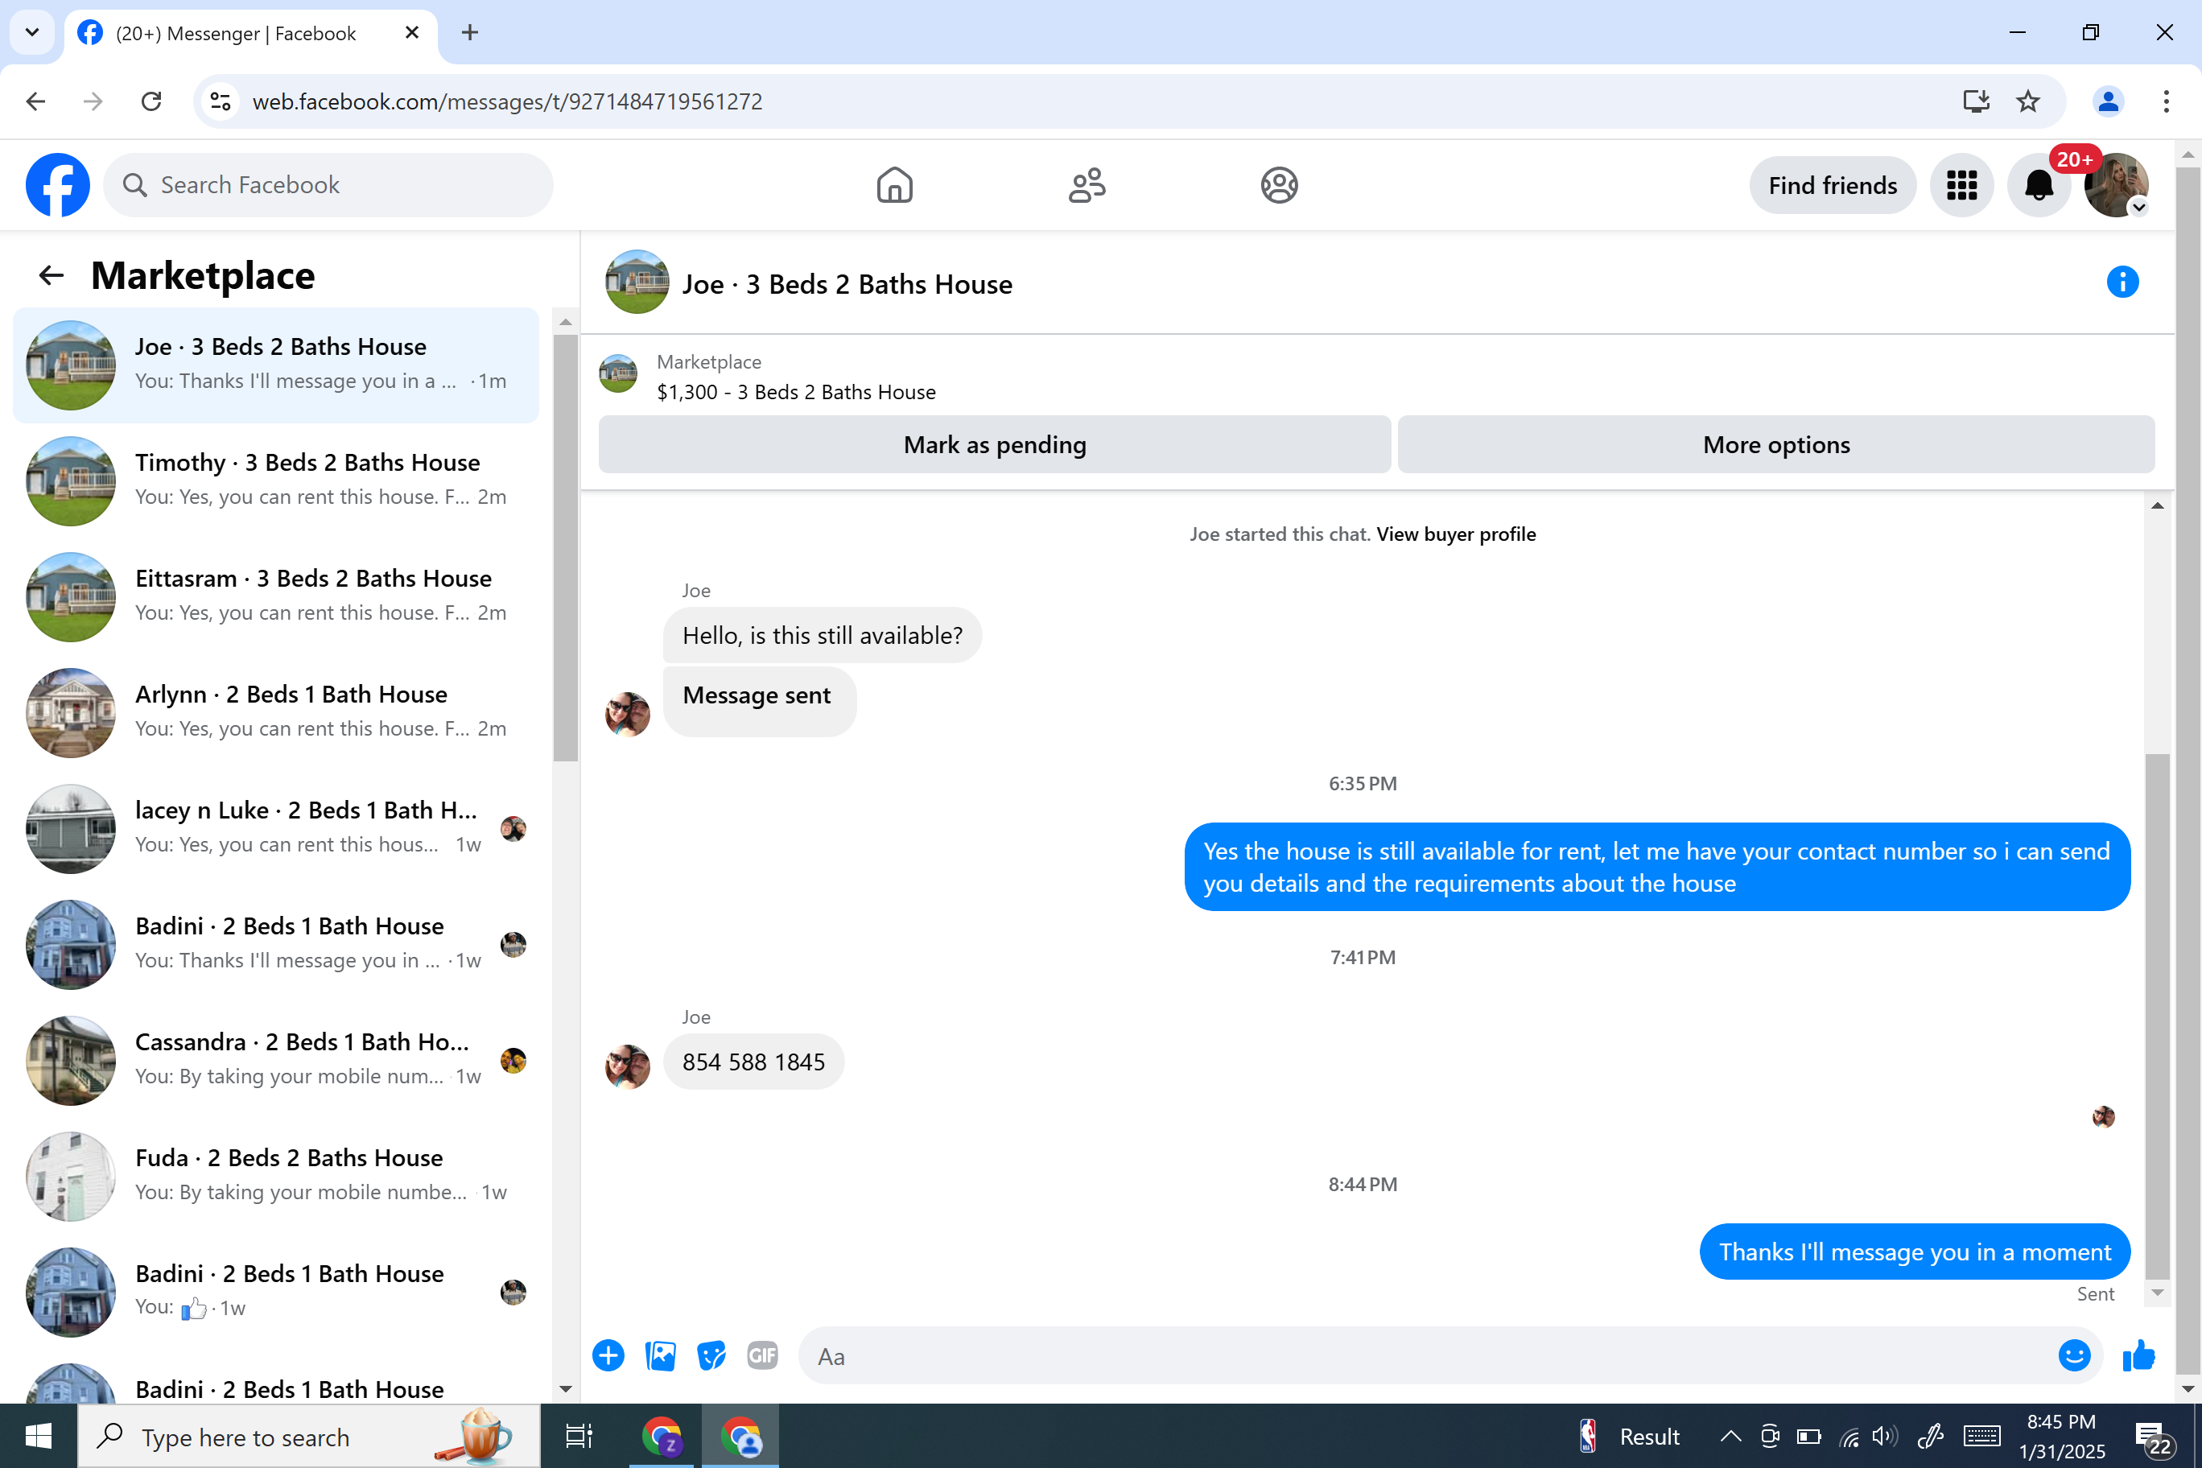The image size is (2202, 1468).
Task: Click Joe's avatar beside phone number message
Action: 627,1066
